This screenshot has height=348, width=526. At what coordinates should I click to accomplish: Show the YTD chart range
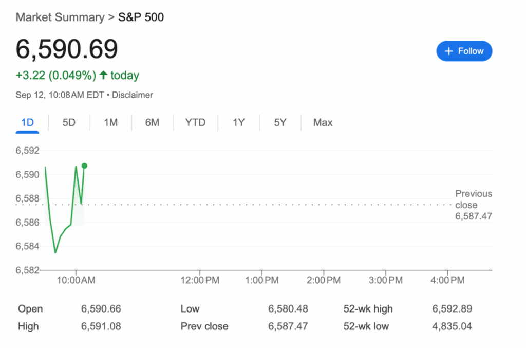click(x=195, y=122)
